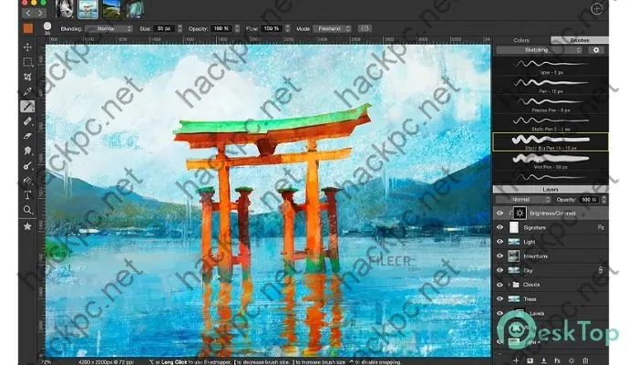
Task: Hide the Signature layer
Action: point(500,227)
